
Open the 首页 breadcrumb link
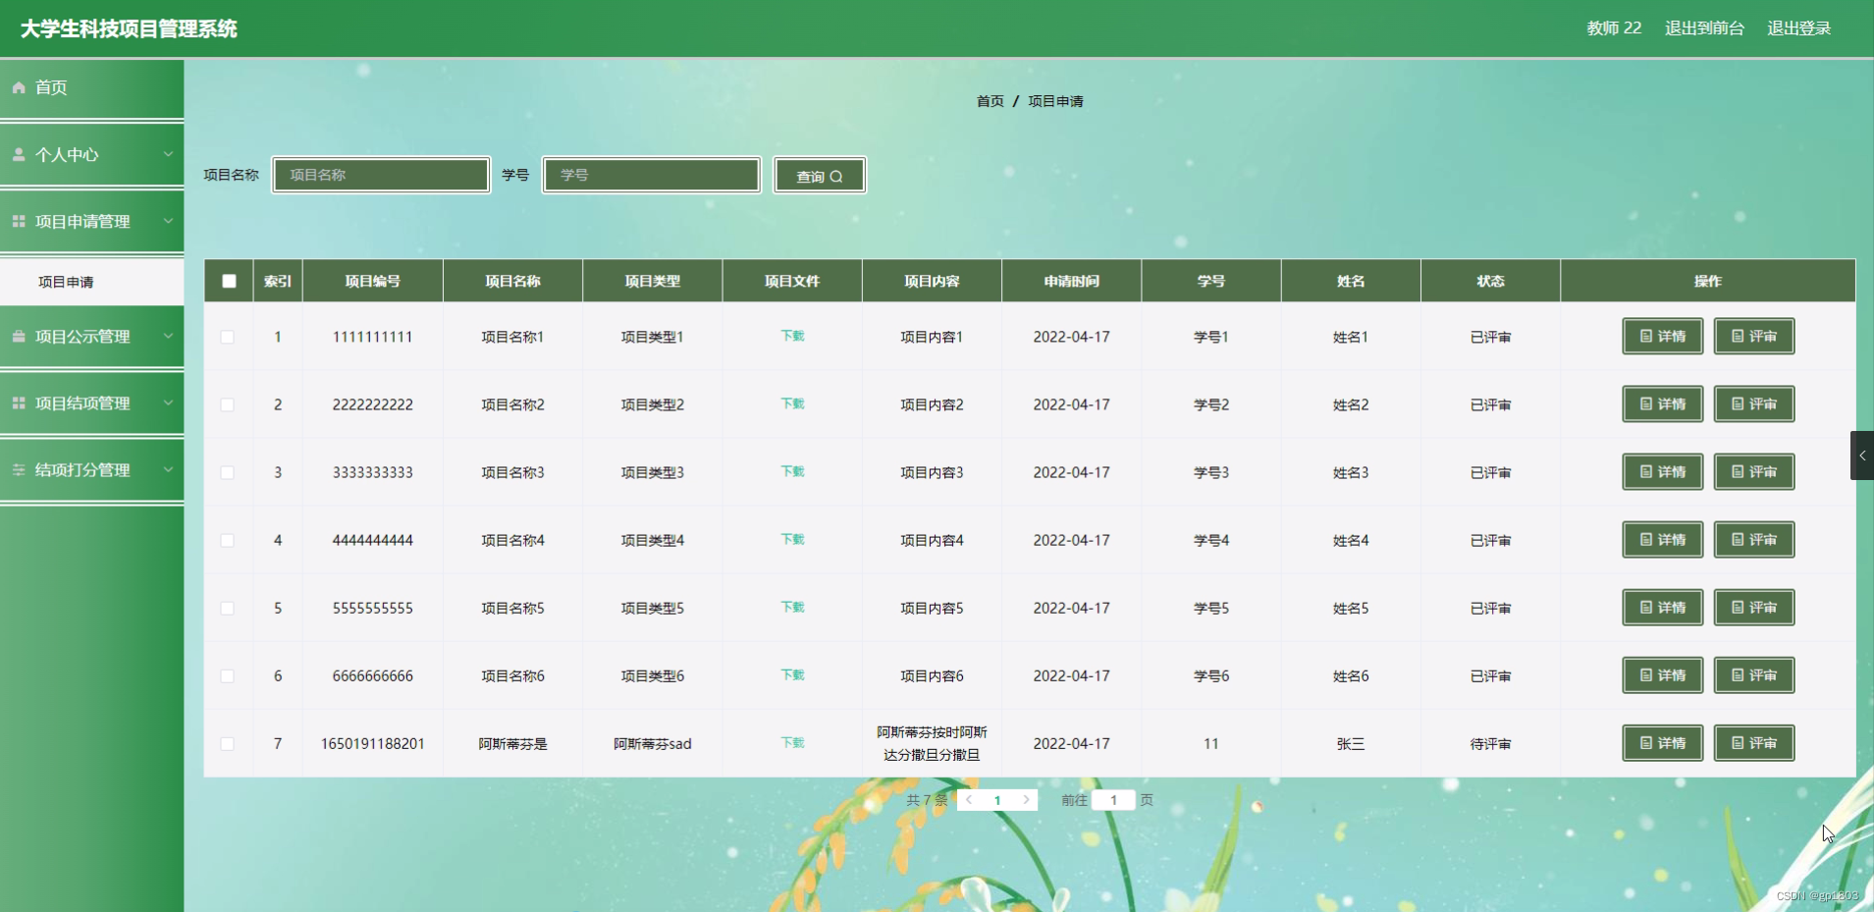click(989, 100)
